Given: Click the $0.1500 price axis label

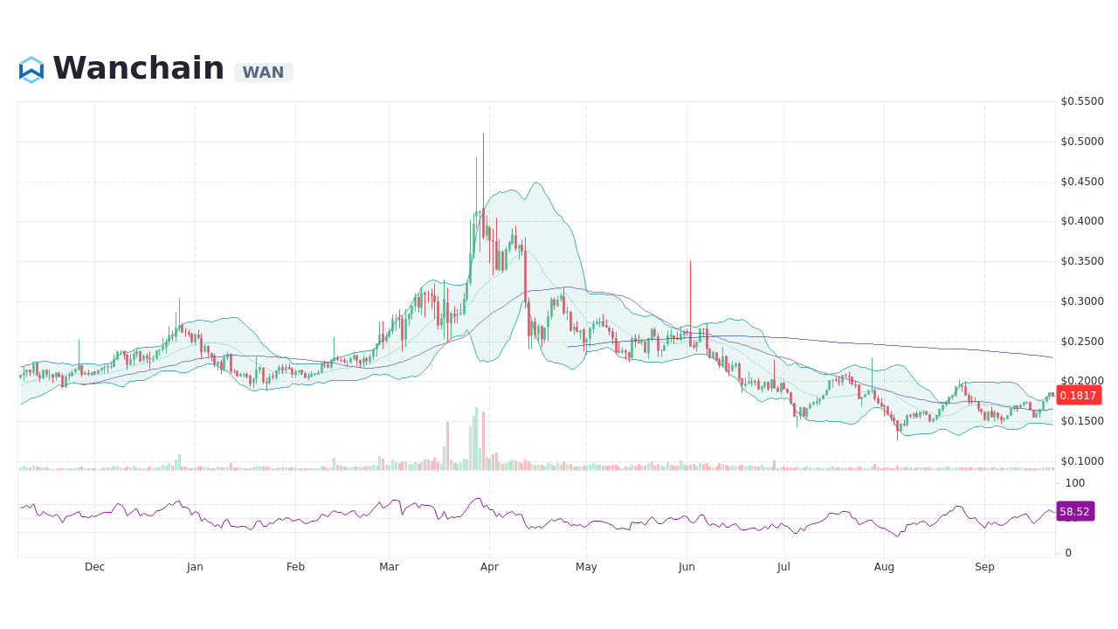Looking at the screenshot, I should point(1082,421).
